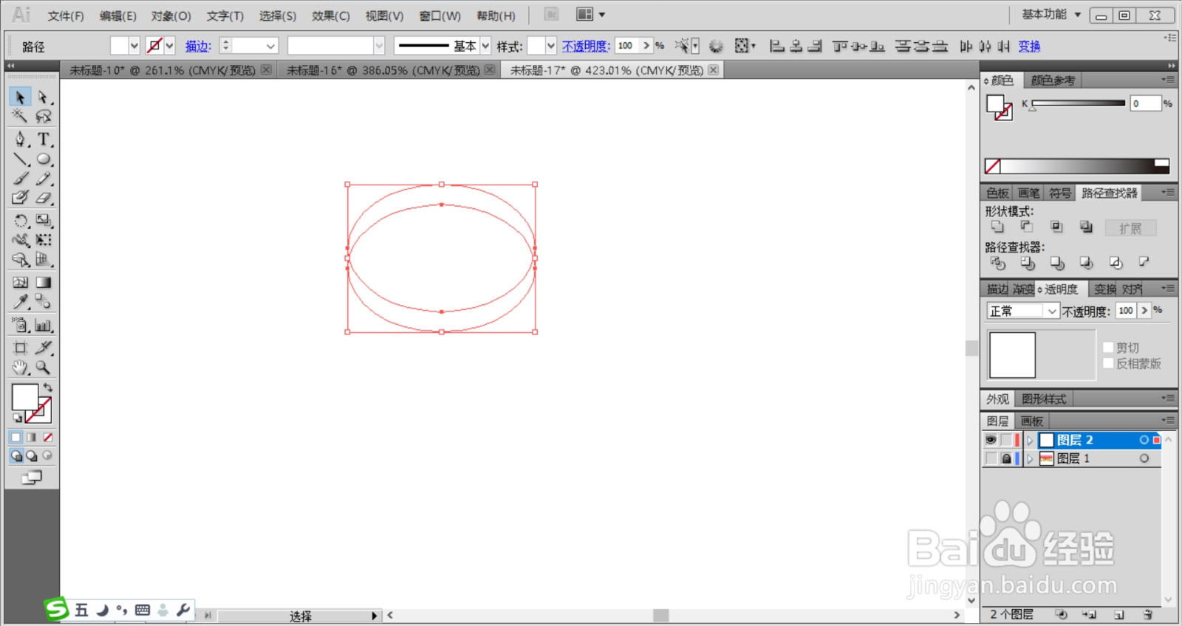Switch to the 画板 panel tab

tap(1031, 421)
